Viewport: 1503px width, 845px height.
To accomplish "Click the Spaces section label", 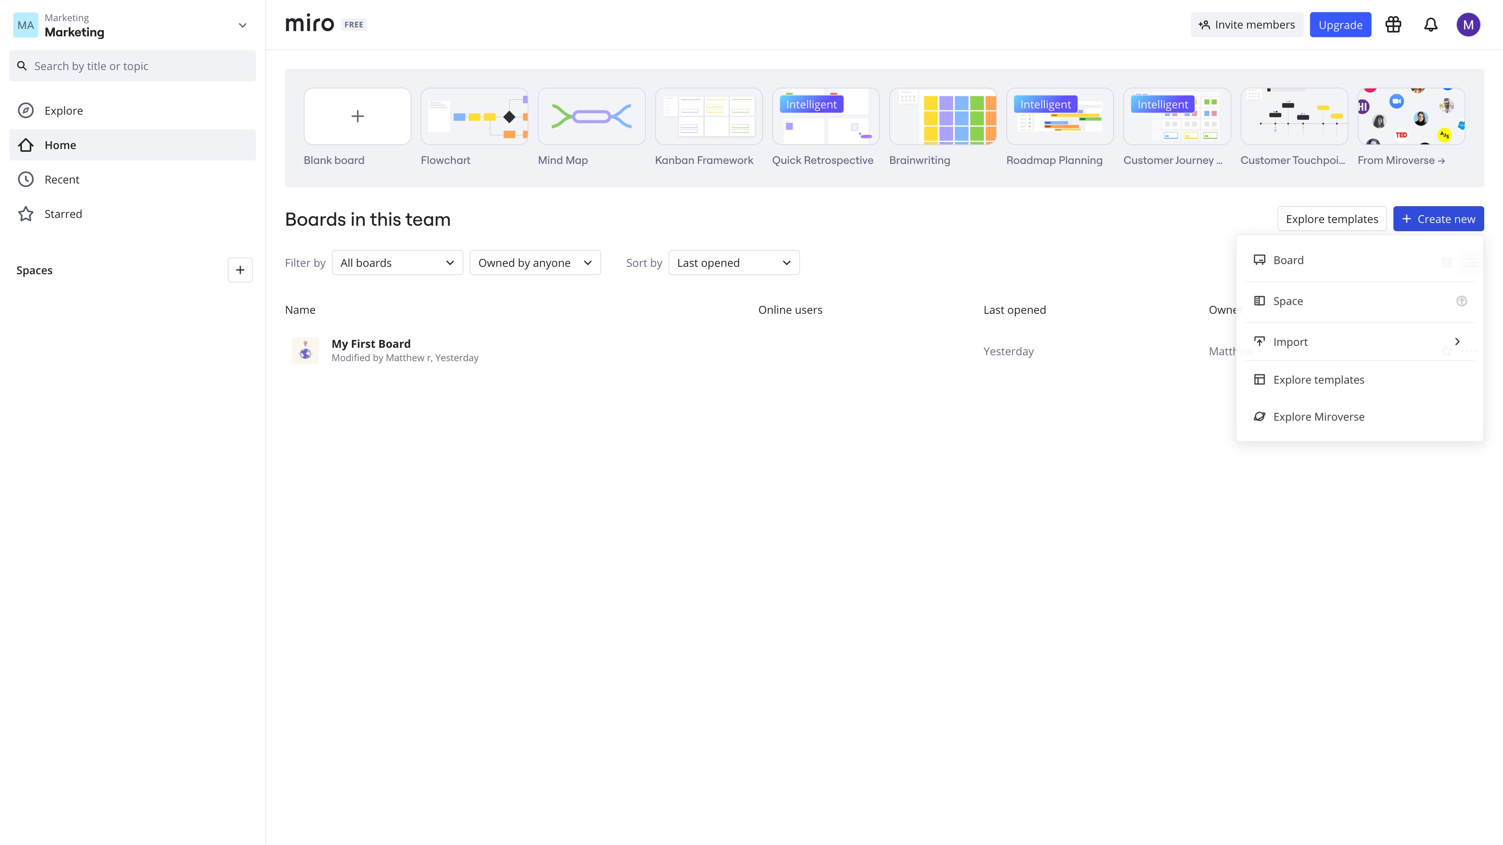I will [x=34, y=270].
